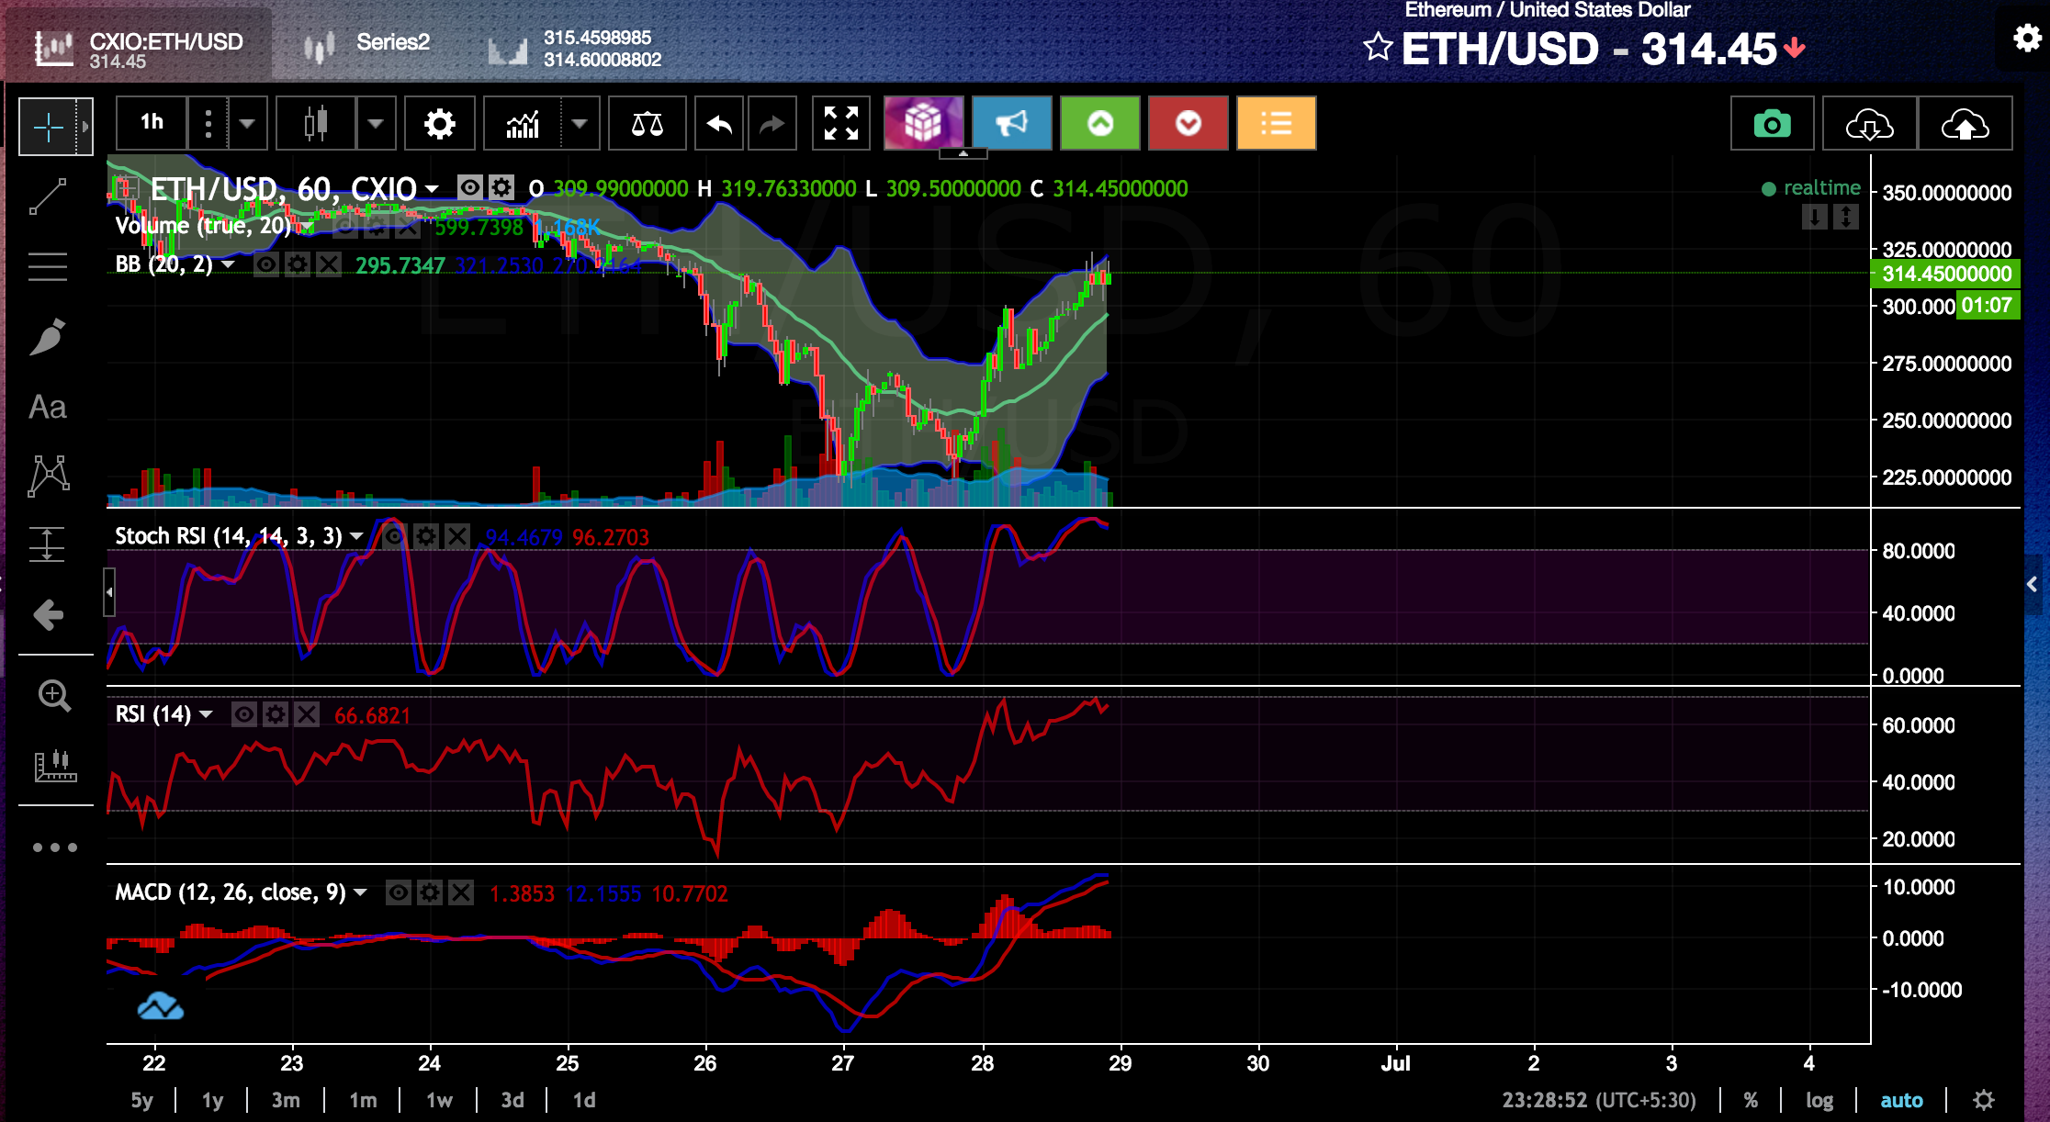This screenshot has width=2050, height=1122.
Task: Toggle fullscreen chart mode
Action: pos(840,124)
